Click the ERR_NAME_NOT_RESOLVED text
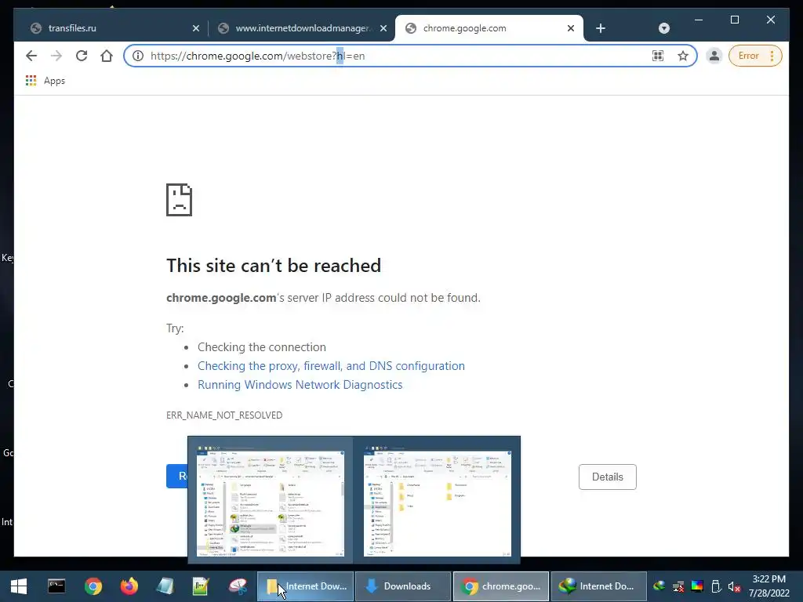Viewport: 803px width, 602px height. pos(224,415)
